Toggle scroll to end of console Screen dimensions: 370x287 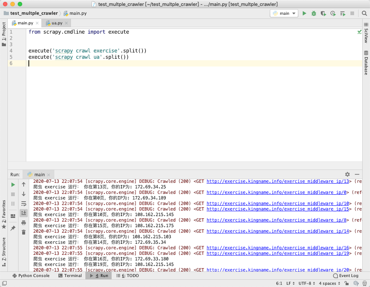click(x=24, y=213)
